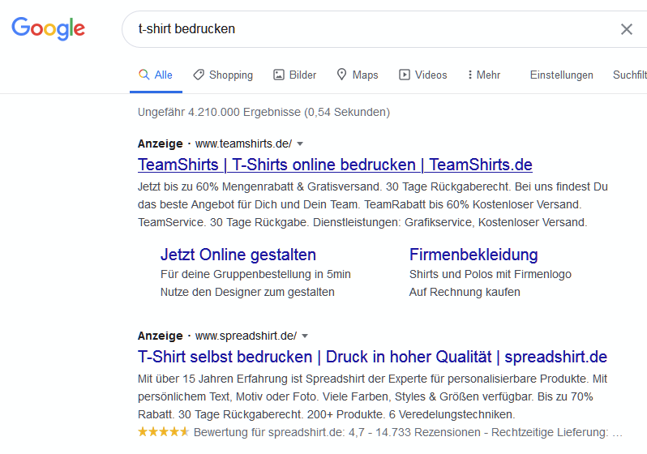Click the www.spreadshirt.de/ URL text
The image size is (647, 454).
pos(246,336)
